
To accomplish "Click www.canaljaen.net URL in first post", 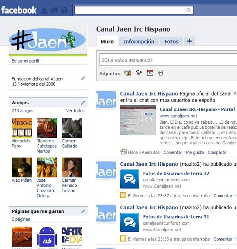I will click(x=178, y=116).
